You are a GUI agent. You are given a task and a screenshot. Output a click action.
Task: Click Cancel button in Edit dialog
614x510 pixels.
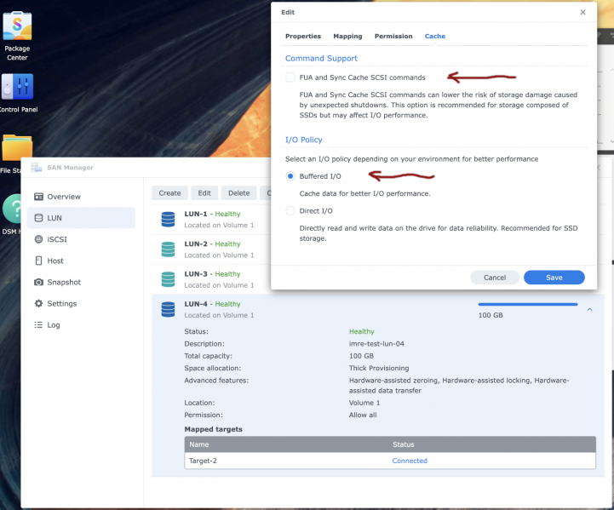tap(495, 278)
